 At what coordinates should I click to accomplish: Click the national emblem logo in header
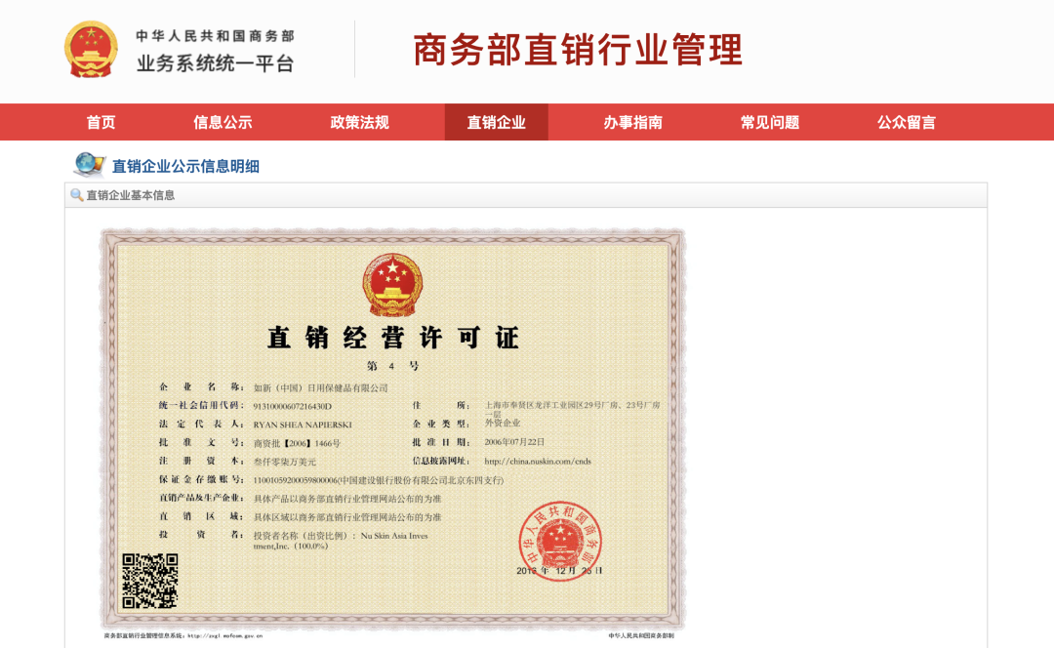tap(91, 49)
